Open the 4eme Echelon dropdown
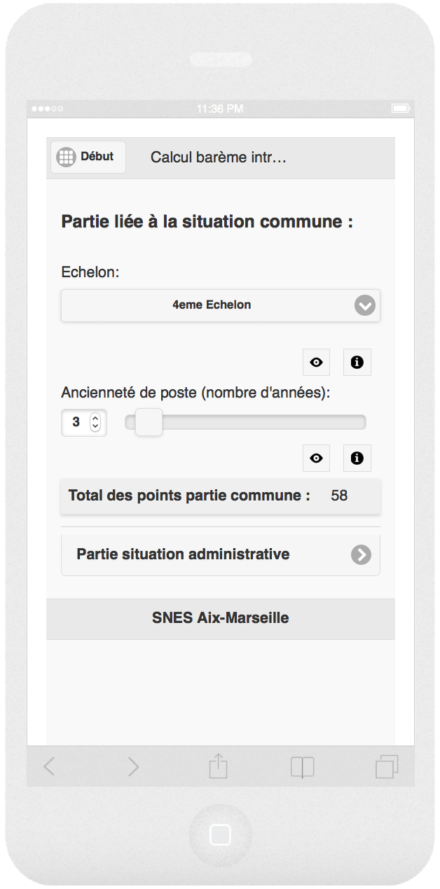The height and width of the screenshot is (889, 440). (x=212, y=305)
